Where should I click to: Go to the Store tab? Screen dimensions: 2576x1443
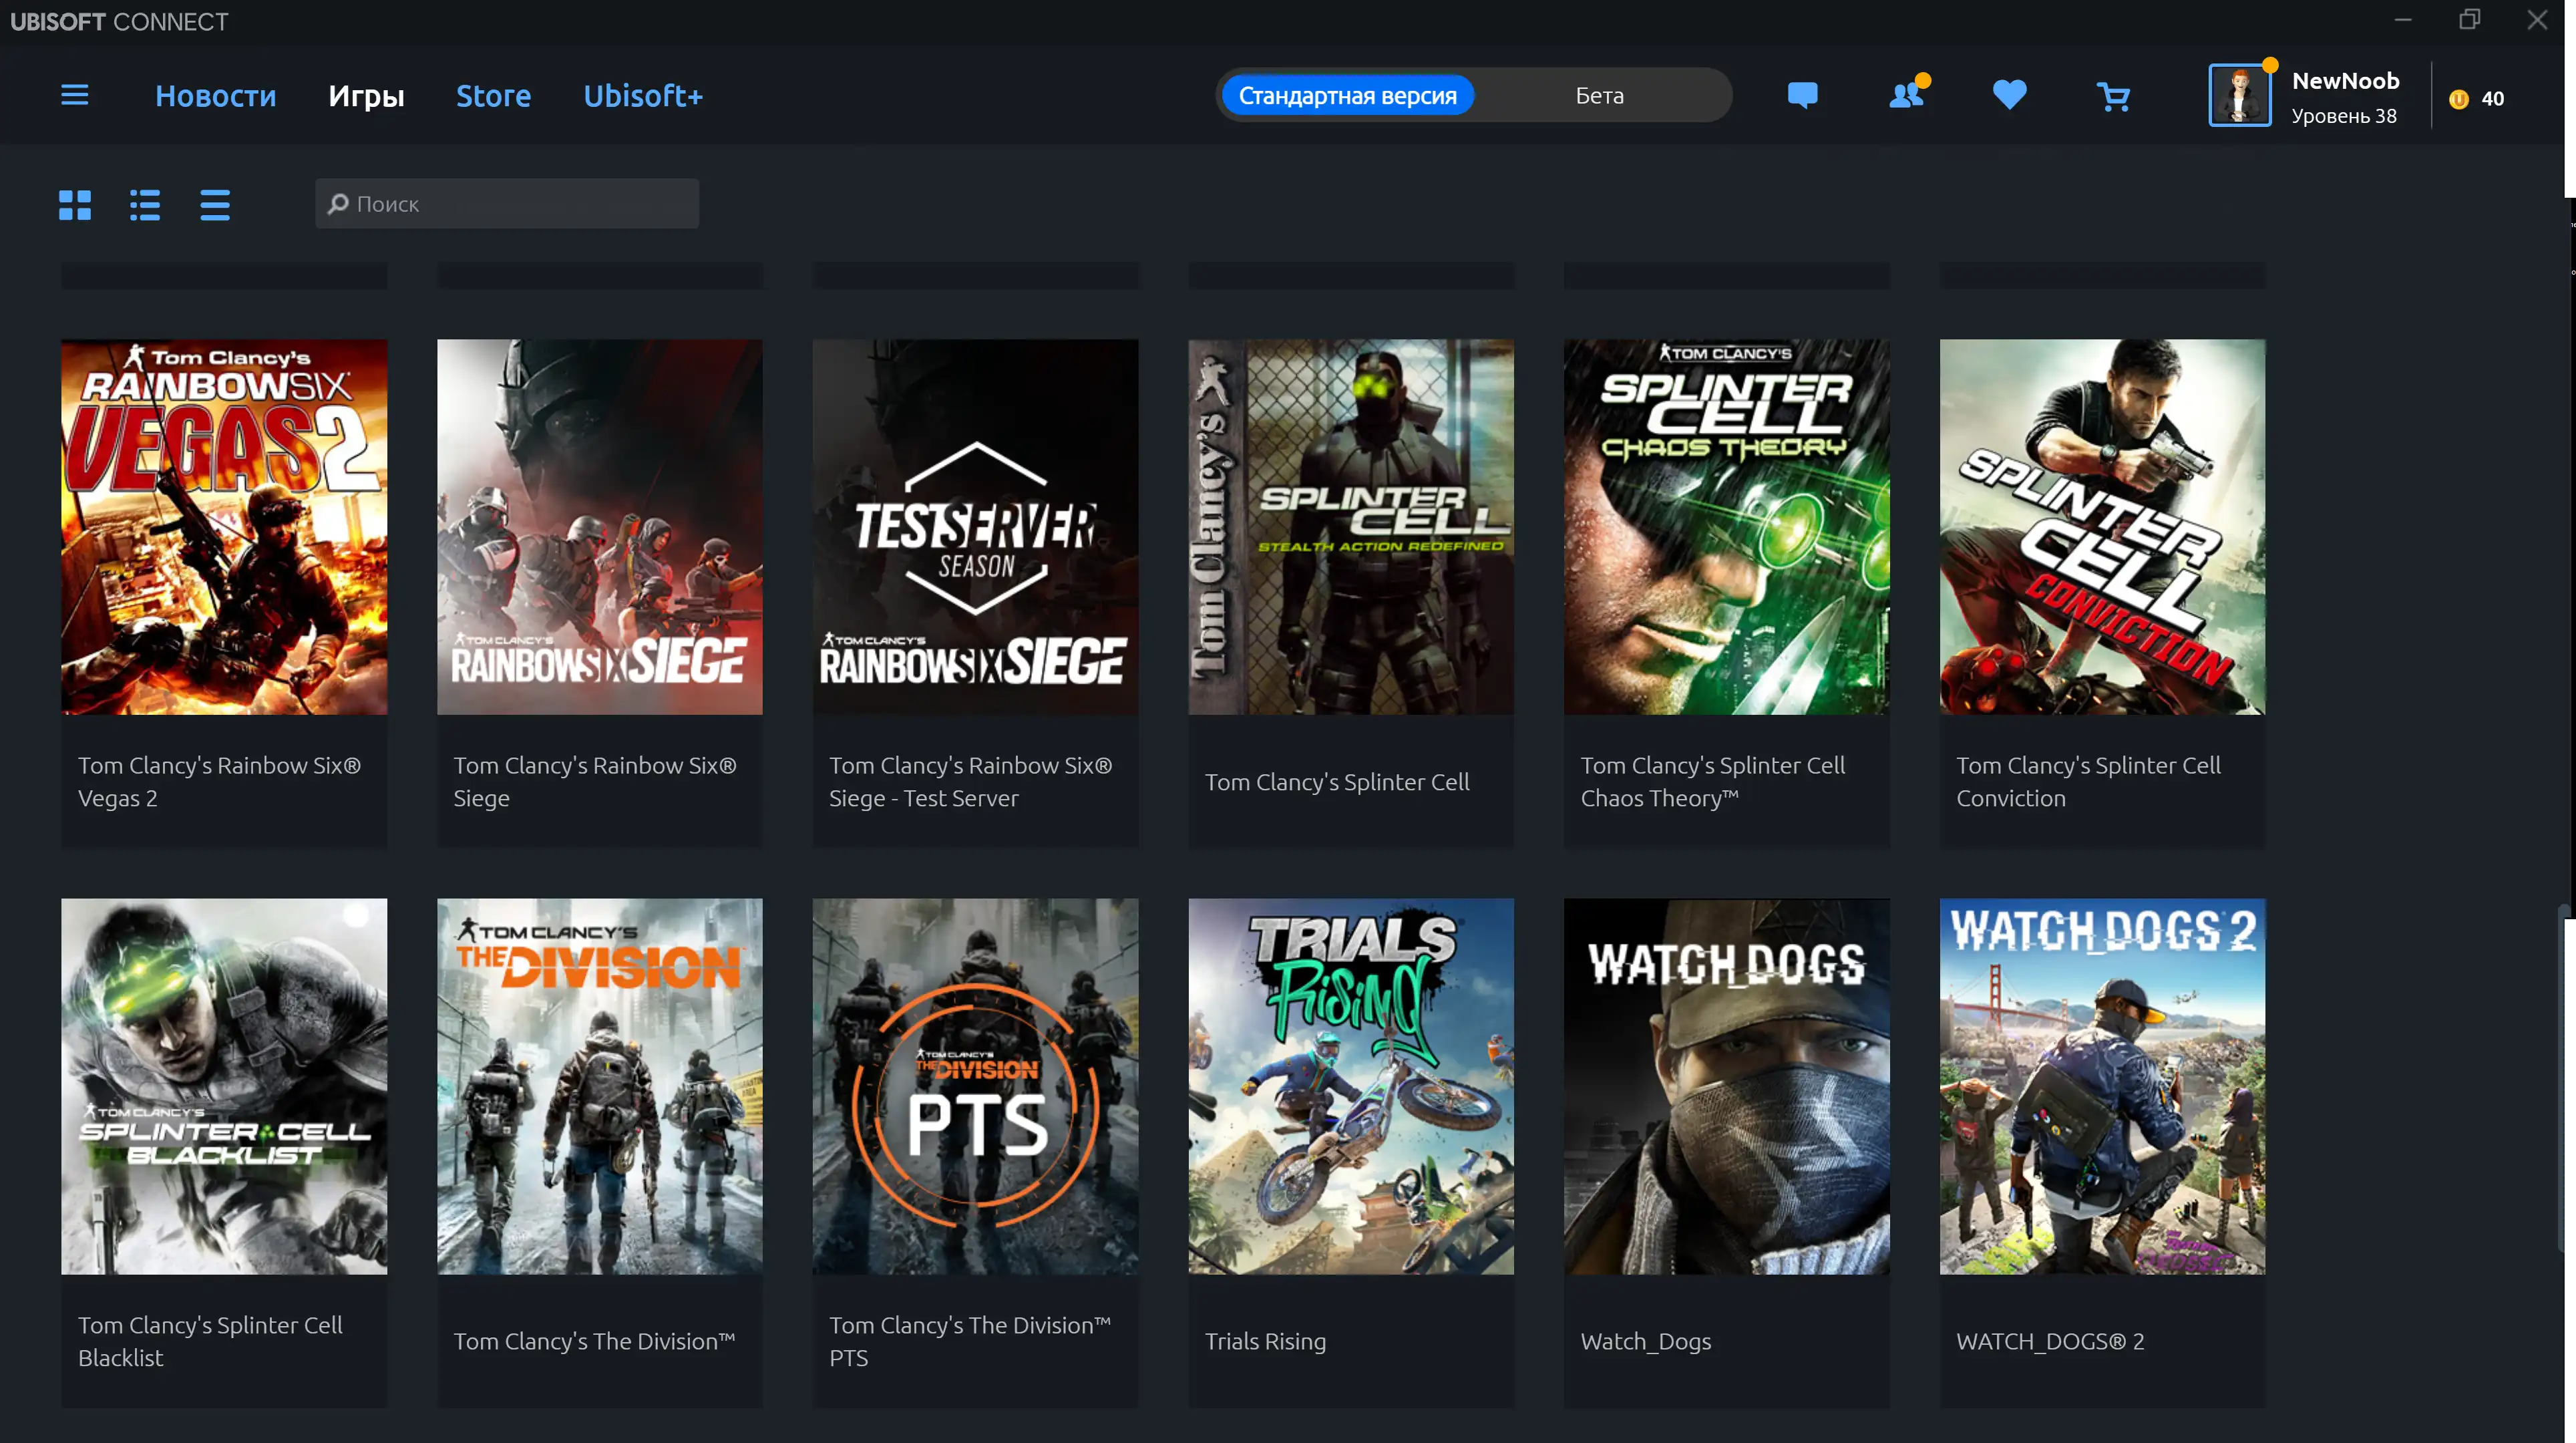[493, 95]
